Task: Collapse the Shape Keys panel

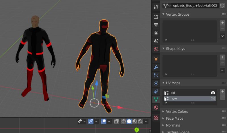Action: pyautogui.click(x=163, y=48)
